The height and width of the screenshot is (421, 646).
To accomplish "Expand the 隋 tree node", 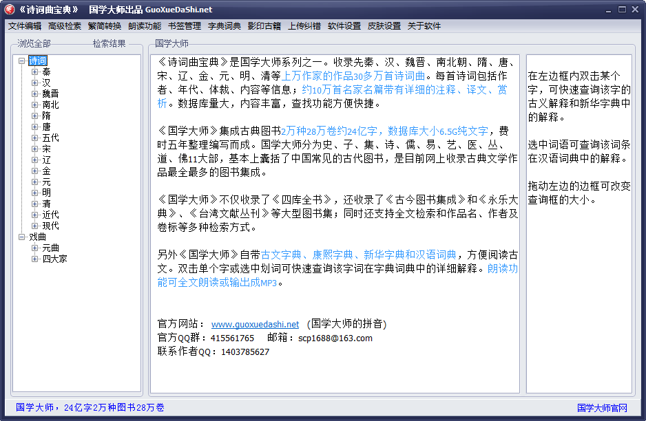I will (x=35, y=116).
